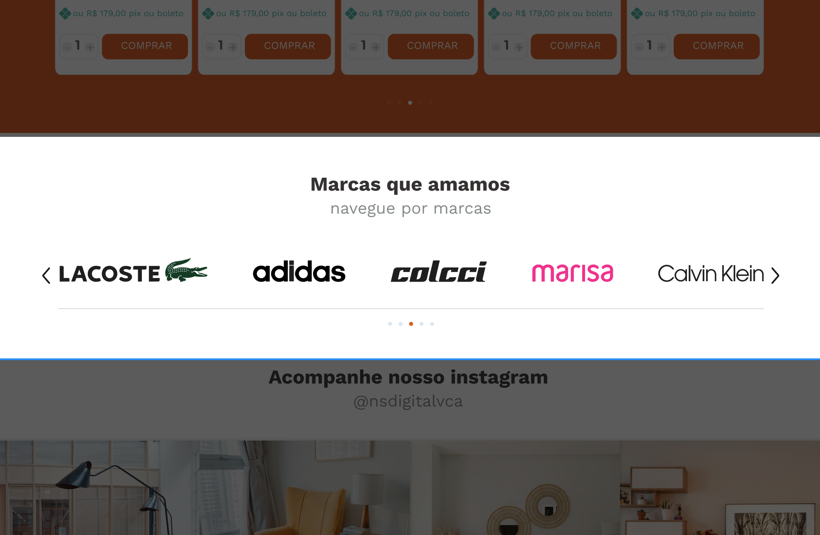Open the Lacoste brand logo

pyautogui.click(x=133, y=271)
